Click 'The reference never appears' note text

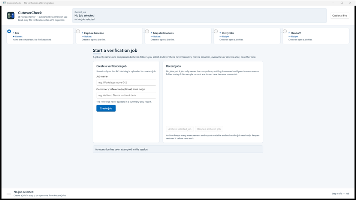click(124, 102)
